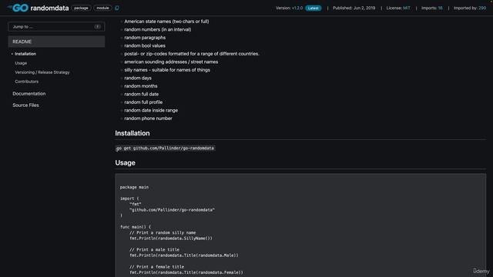Open the Imported by 290 link

(482, 8)
